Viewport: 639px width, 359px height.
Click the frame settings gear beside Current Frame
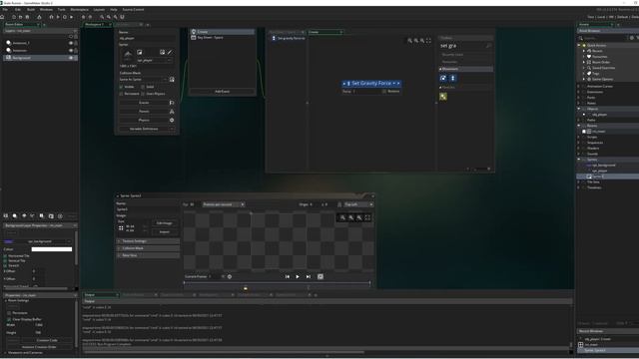click(230, 277)
